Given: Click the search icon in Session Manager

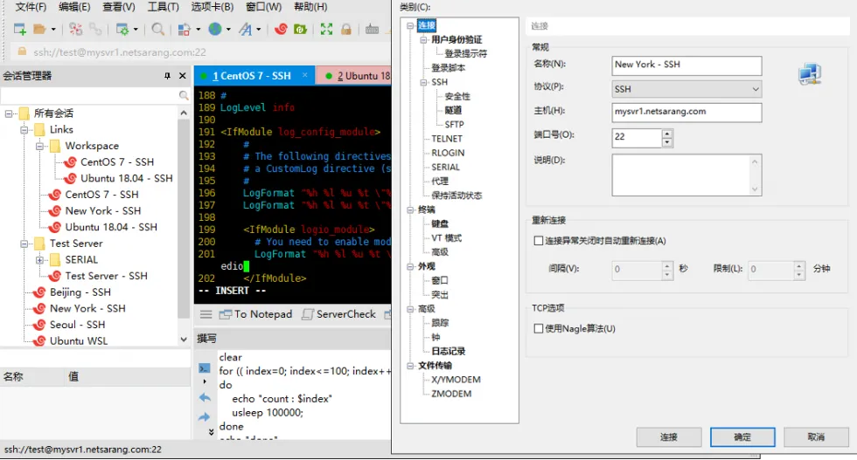Looking at the screenshot, I should (184, 96).
